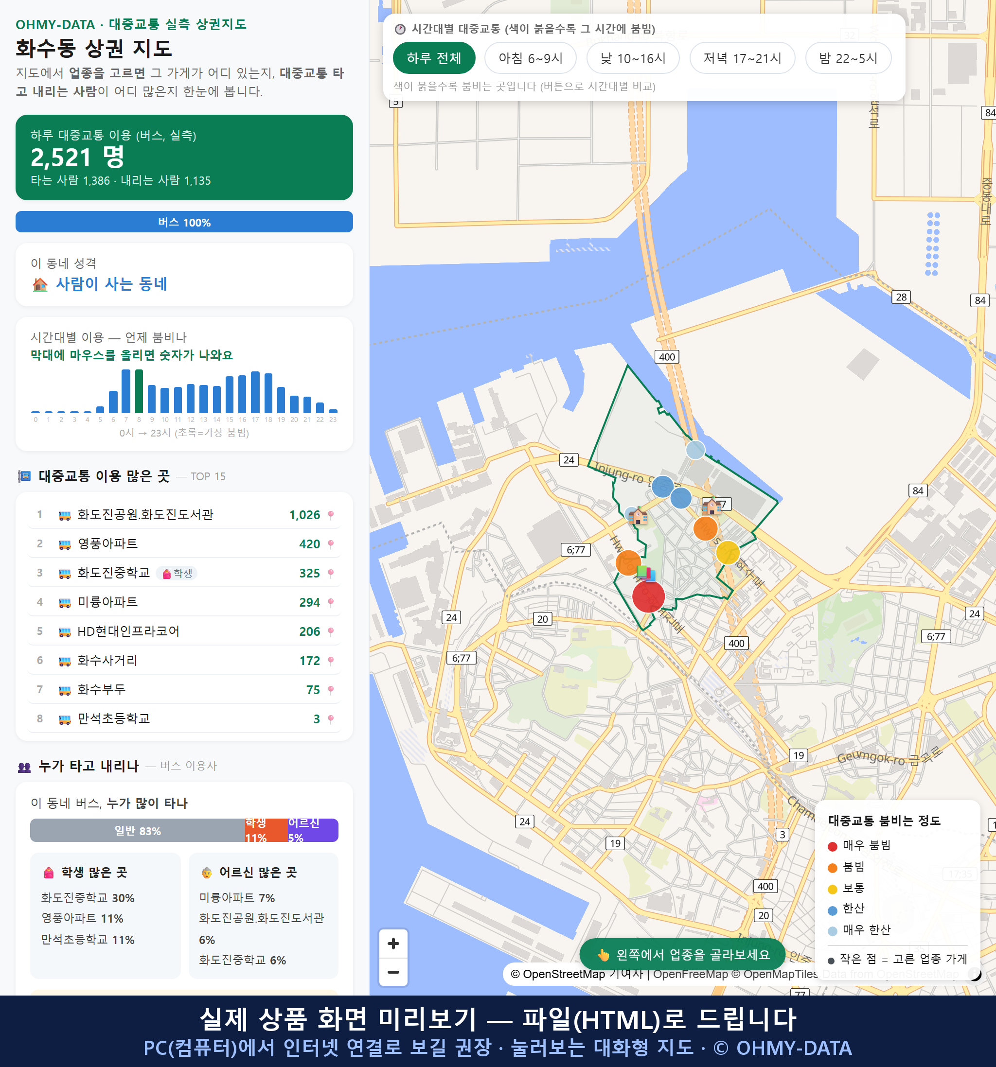Viewport: 996px width, 1067px height.
Task: Click the green daily ridership 2,521 명 card
Action: click(x=184, y=157)
